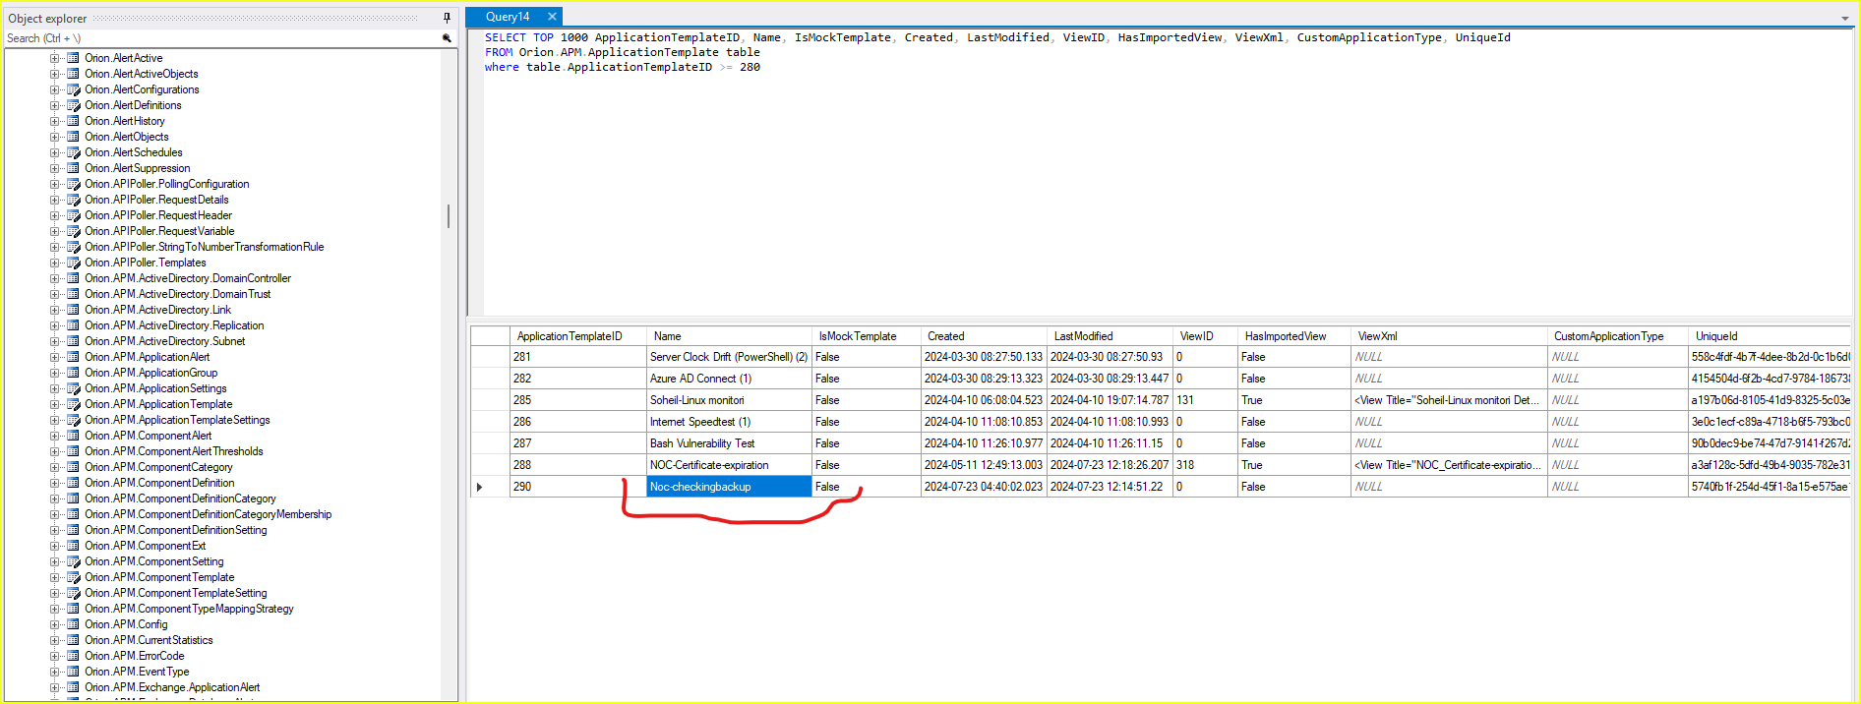Expand the Orion.APIPoller.RequestDetails node
1861x704 pixels.
(x=55, y=200)
